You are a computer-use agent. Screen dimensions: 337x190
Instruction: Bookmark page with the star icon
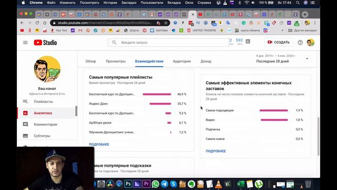(x=166, y=23)
